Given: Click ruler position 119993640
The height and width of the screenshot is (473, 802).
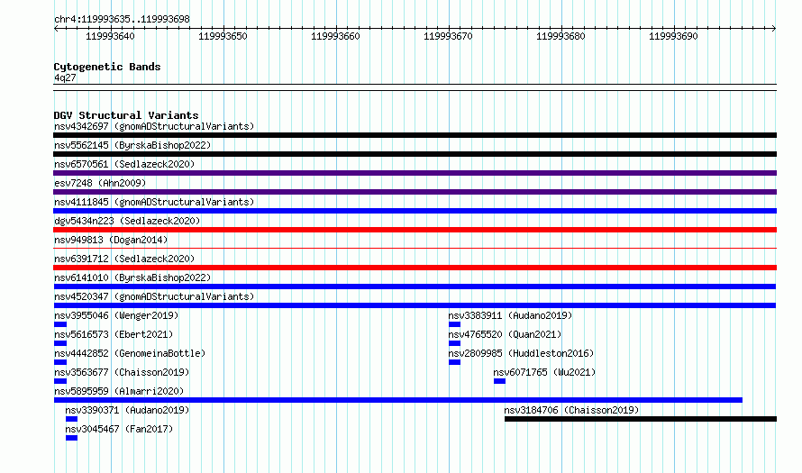Looking at the screenshot, I should coord(110,36).
